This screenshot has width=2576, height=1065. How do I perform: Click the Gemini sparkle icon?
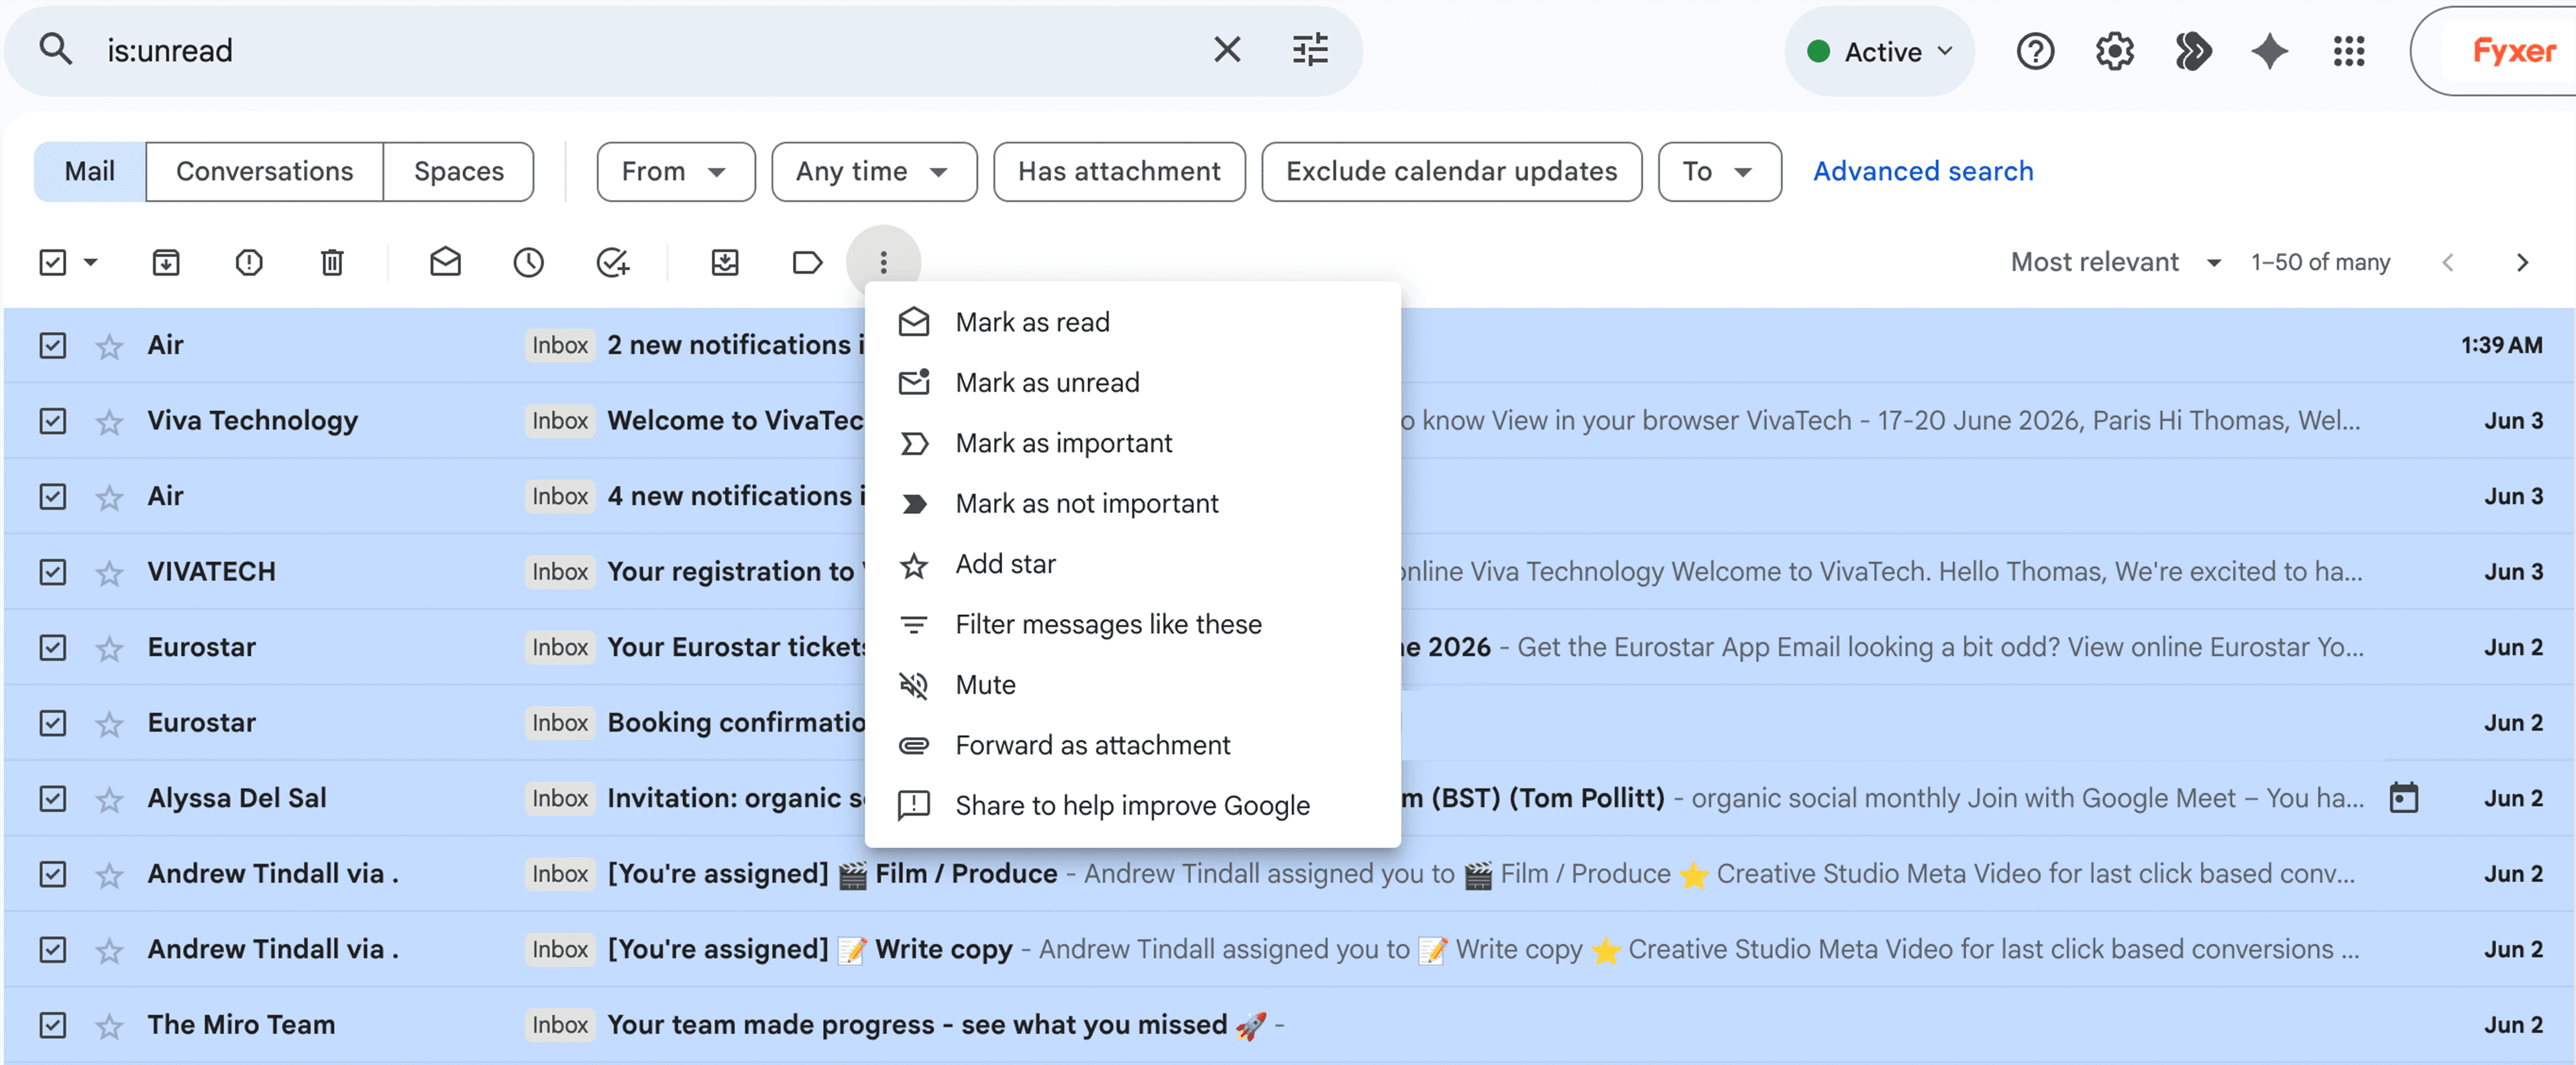[2269, 51]
